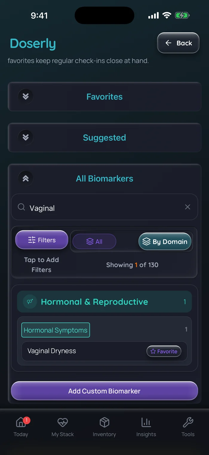
Task: Focus the biomarker search field
Action: coord(105,207)
